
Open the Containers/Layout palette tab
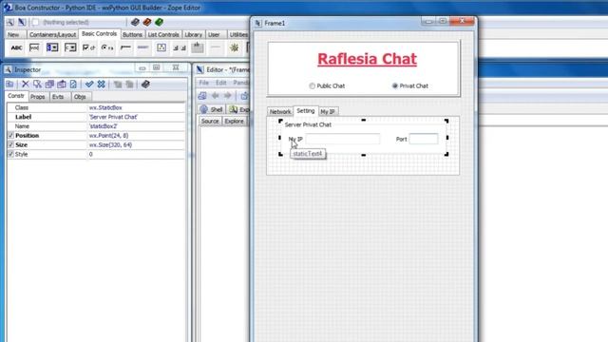(x=52, y=34)
